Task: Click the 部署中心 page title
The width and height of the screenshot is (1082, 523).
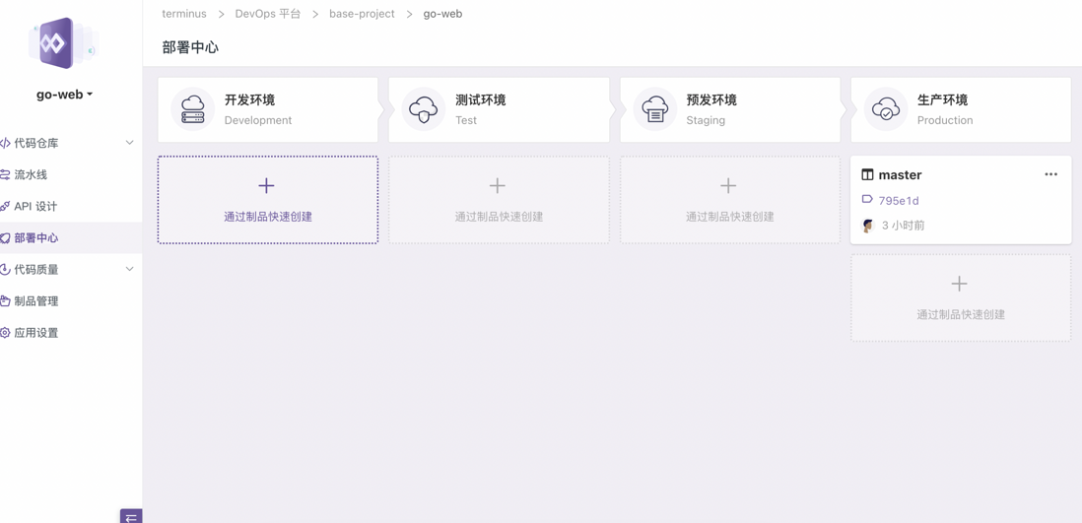Action: click(x=190, y=47)
